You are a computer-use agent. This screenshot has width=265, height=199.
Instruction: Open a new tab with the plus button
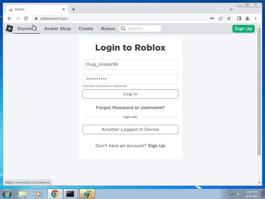click(73, 9)
